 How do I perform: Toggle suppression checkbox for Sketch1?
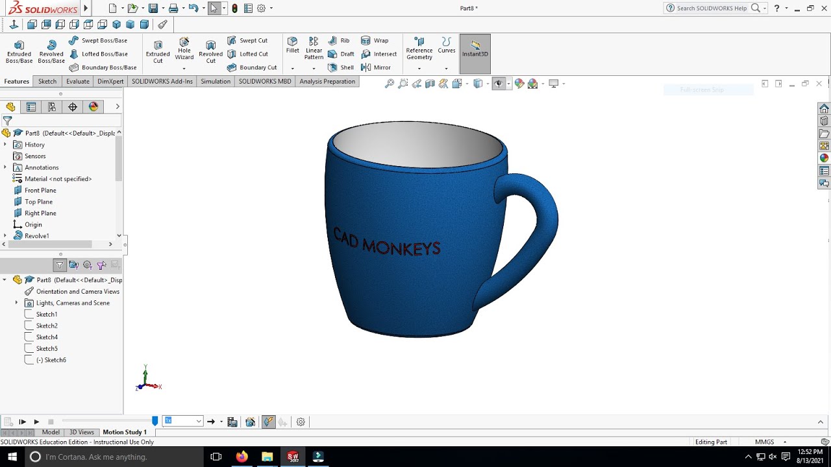(x=29, y=314)
